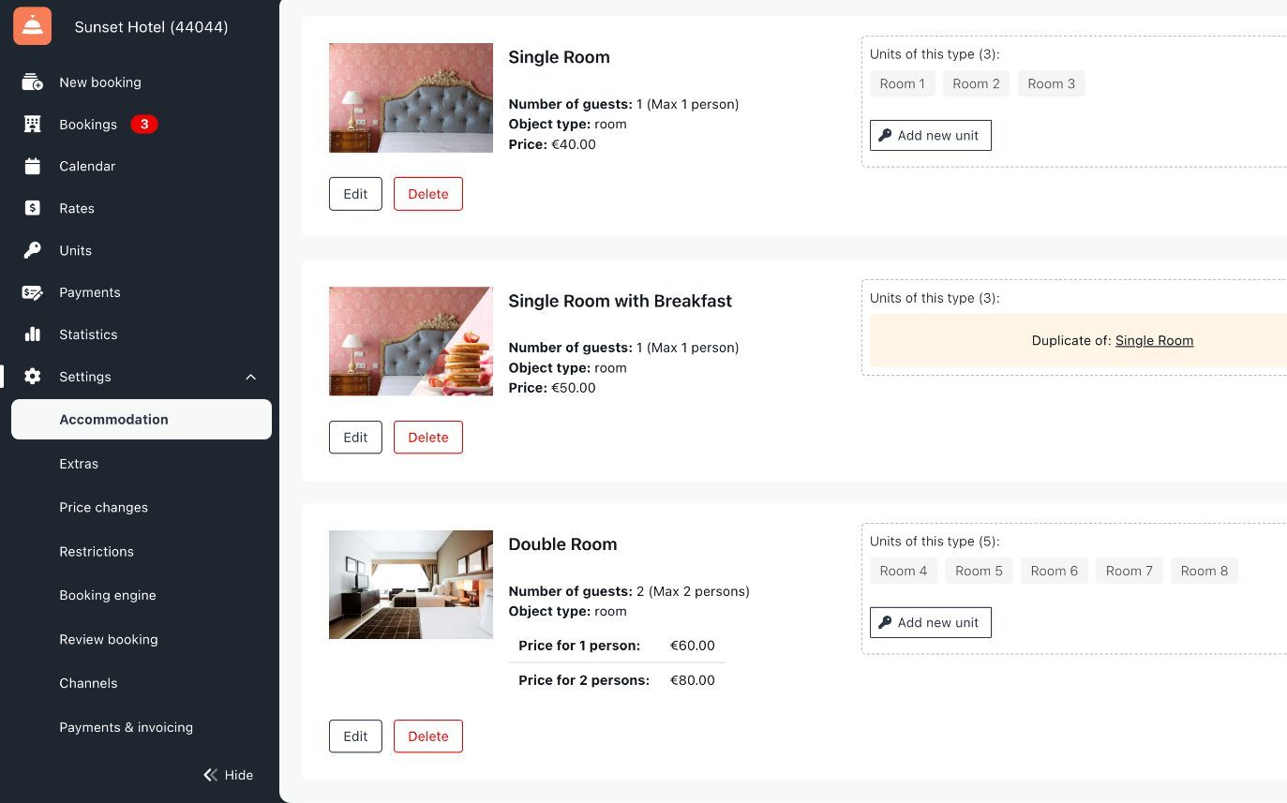Click the Statistics bar chart icon
The image size is (1287, 803).
[33, 335]
